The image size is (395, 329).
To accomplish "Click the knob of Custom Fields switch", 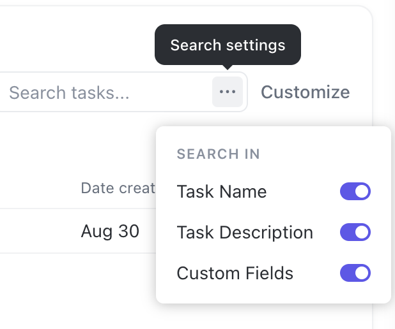I will [x=362, y=274].
